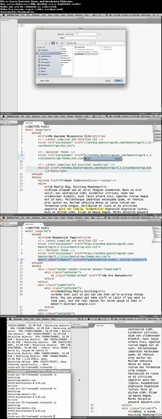
Task: Select Applications in Favorites sidebar
Action: click(x=46, y=56)
